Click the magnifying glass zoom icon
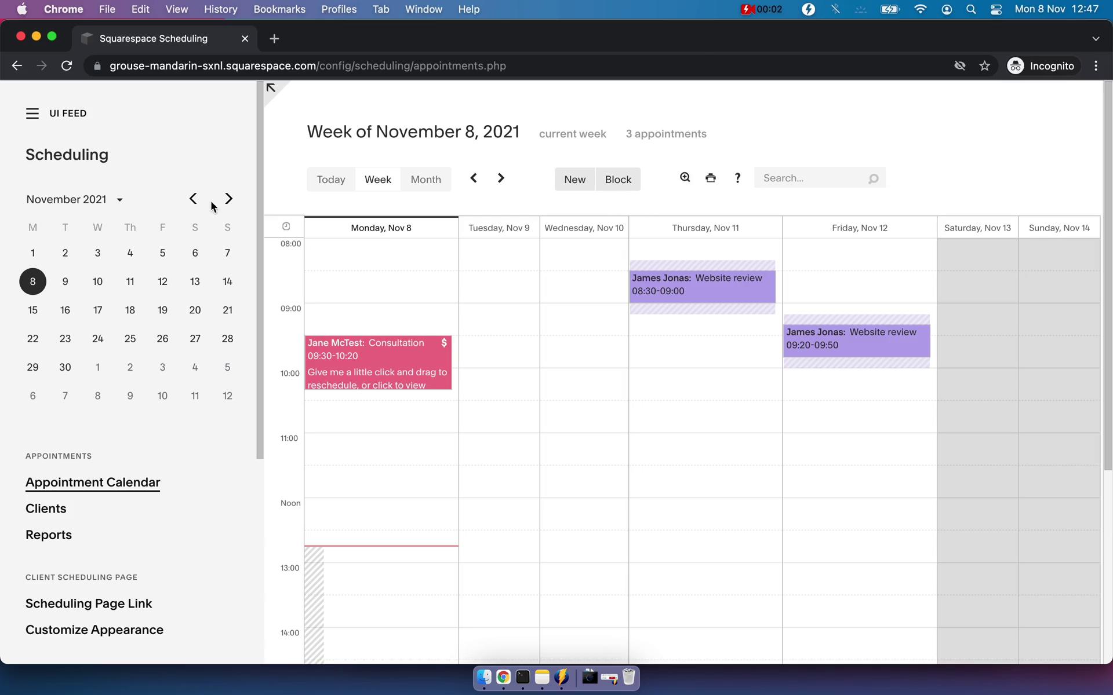The height and width of the screenshot is (695, 1113). (684, 178)
